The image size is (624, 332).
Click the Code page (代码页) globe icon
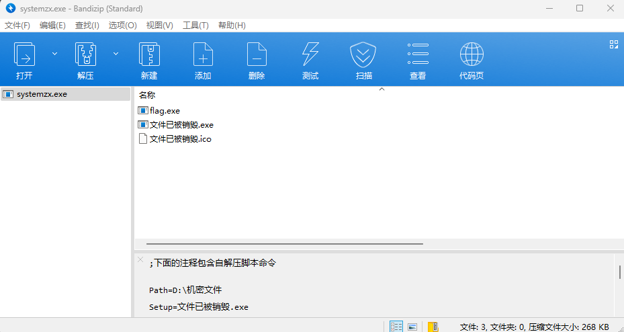[472, 54]
